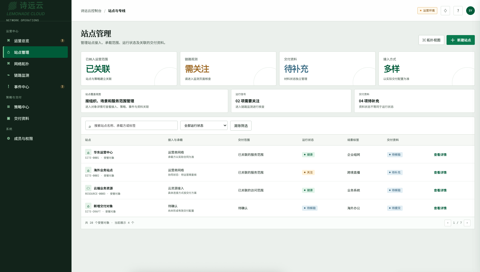Click the 待补充 交付资料 badge
This screenshot has width=480, height=272.
coord(395,173)
